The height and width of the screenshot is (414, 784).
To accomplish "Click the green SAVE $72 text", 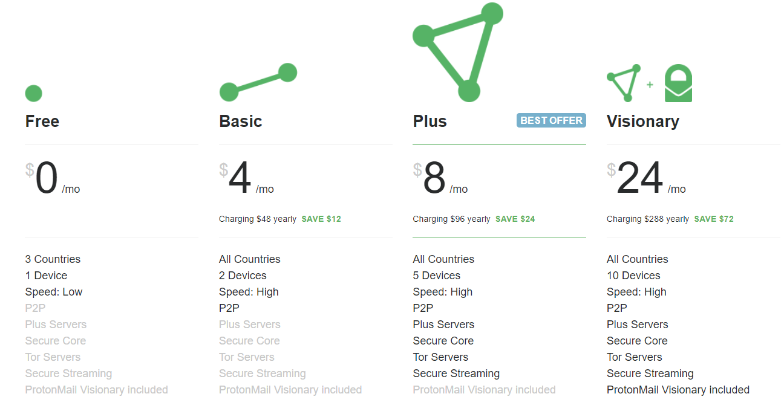I will (714, 219).
